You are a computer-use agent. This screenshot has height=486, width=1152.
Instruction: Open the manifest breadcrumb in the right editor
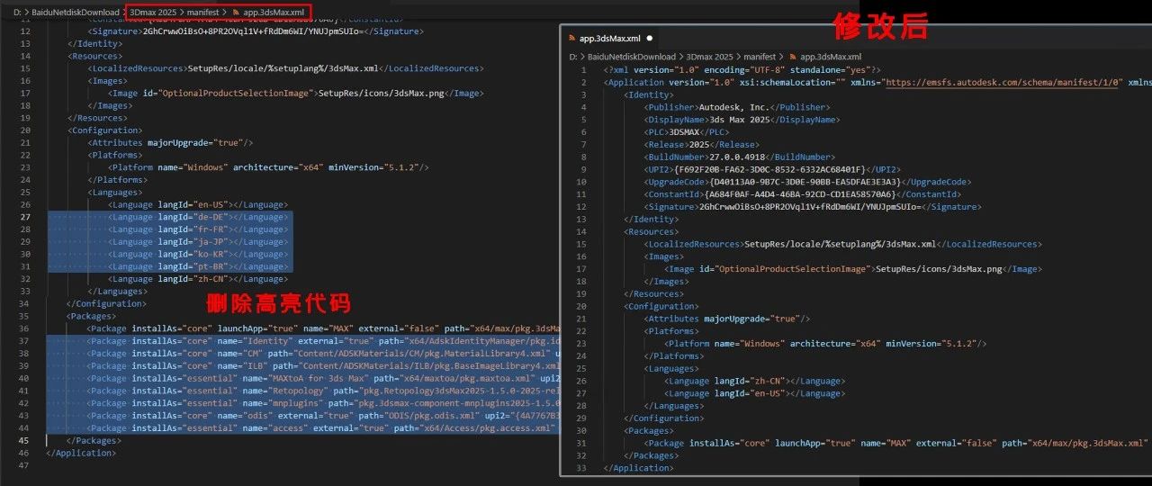coord(761,57)
